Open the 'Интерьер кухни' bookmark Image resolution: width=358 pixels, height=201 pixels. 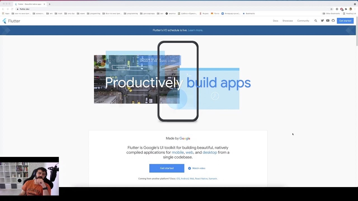pos(231,13)
